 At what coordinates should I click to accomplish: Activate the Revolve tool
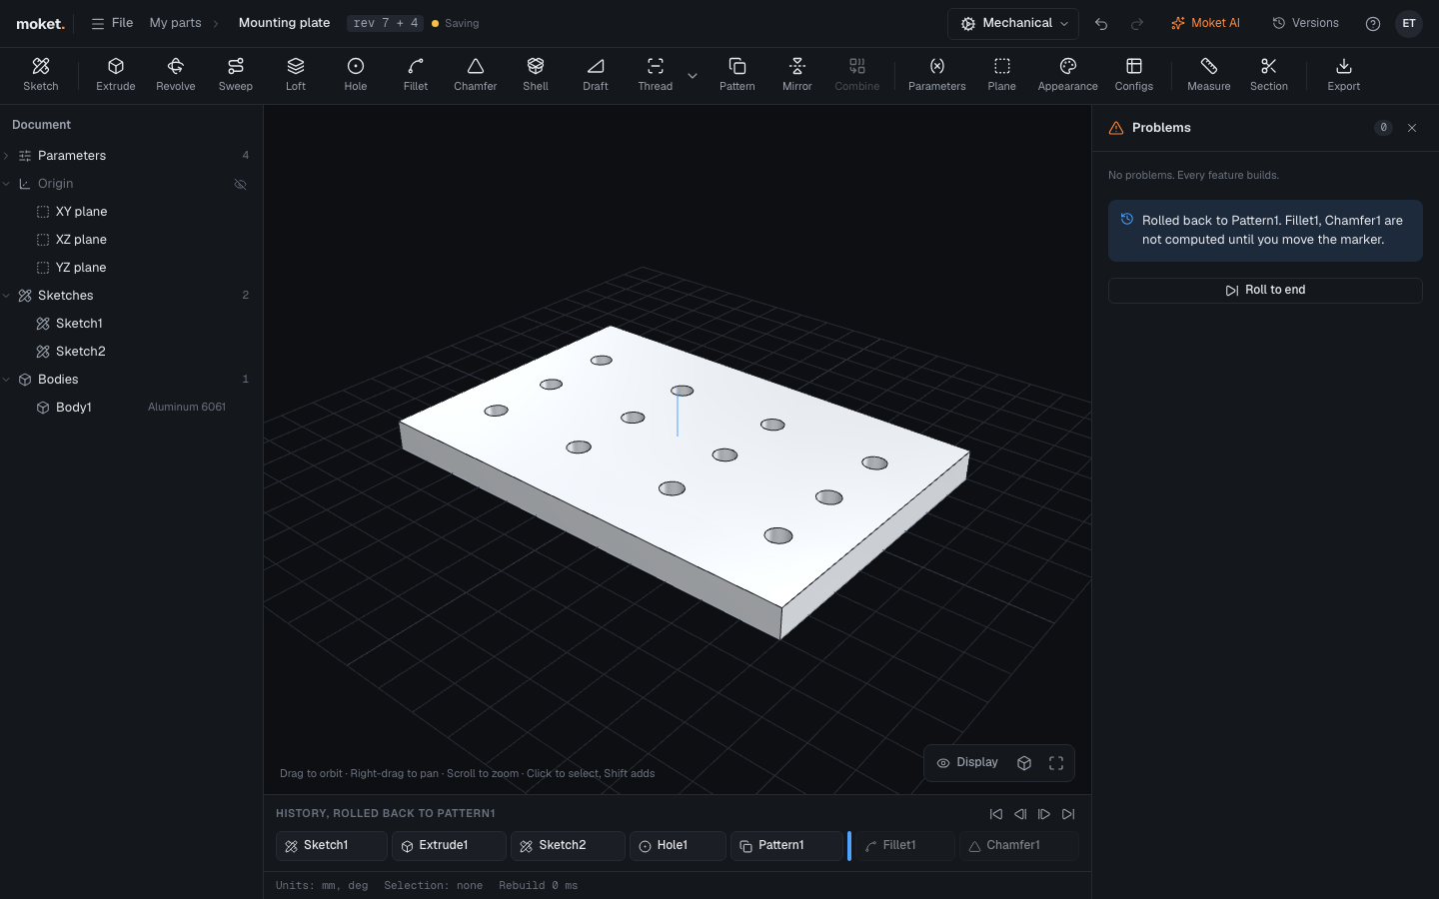[x=176, y=75]
